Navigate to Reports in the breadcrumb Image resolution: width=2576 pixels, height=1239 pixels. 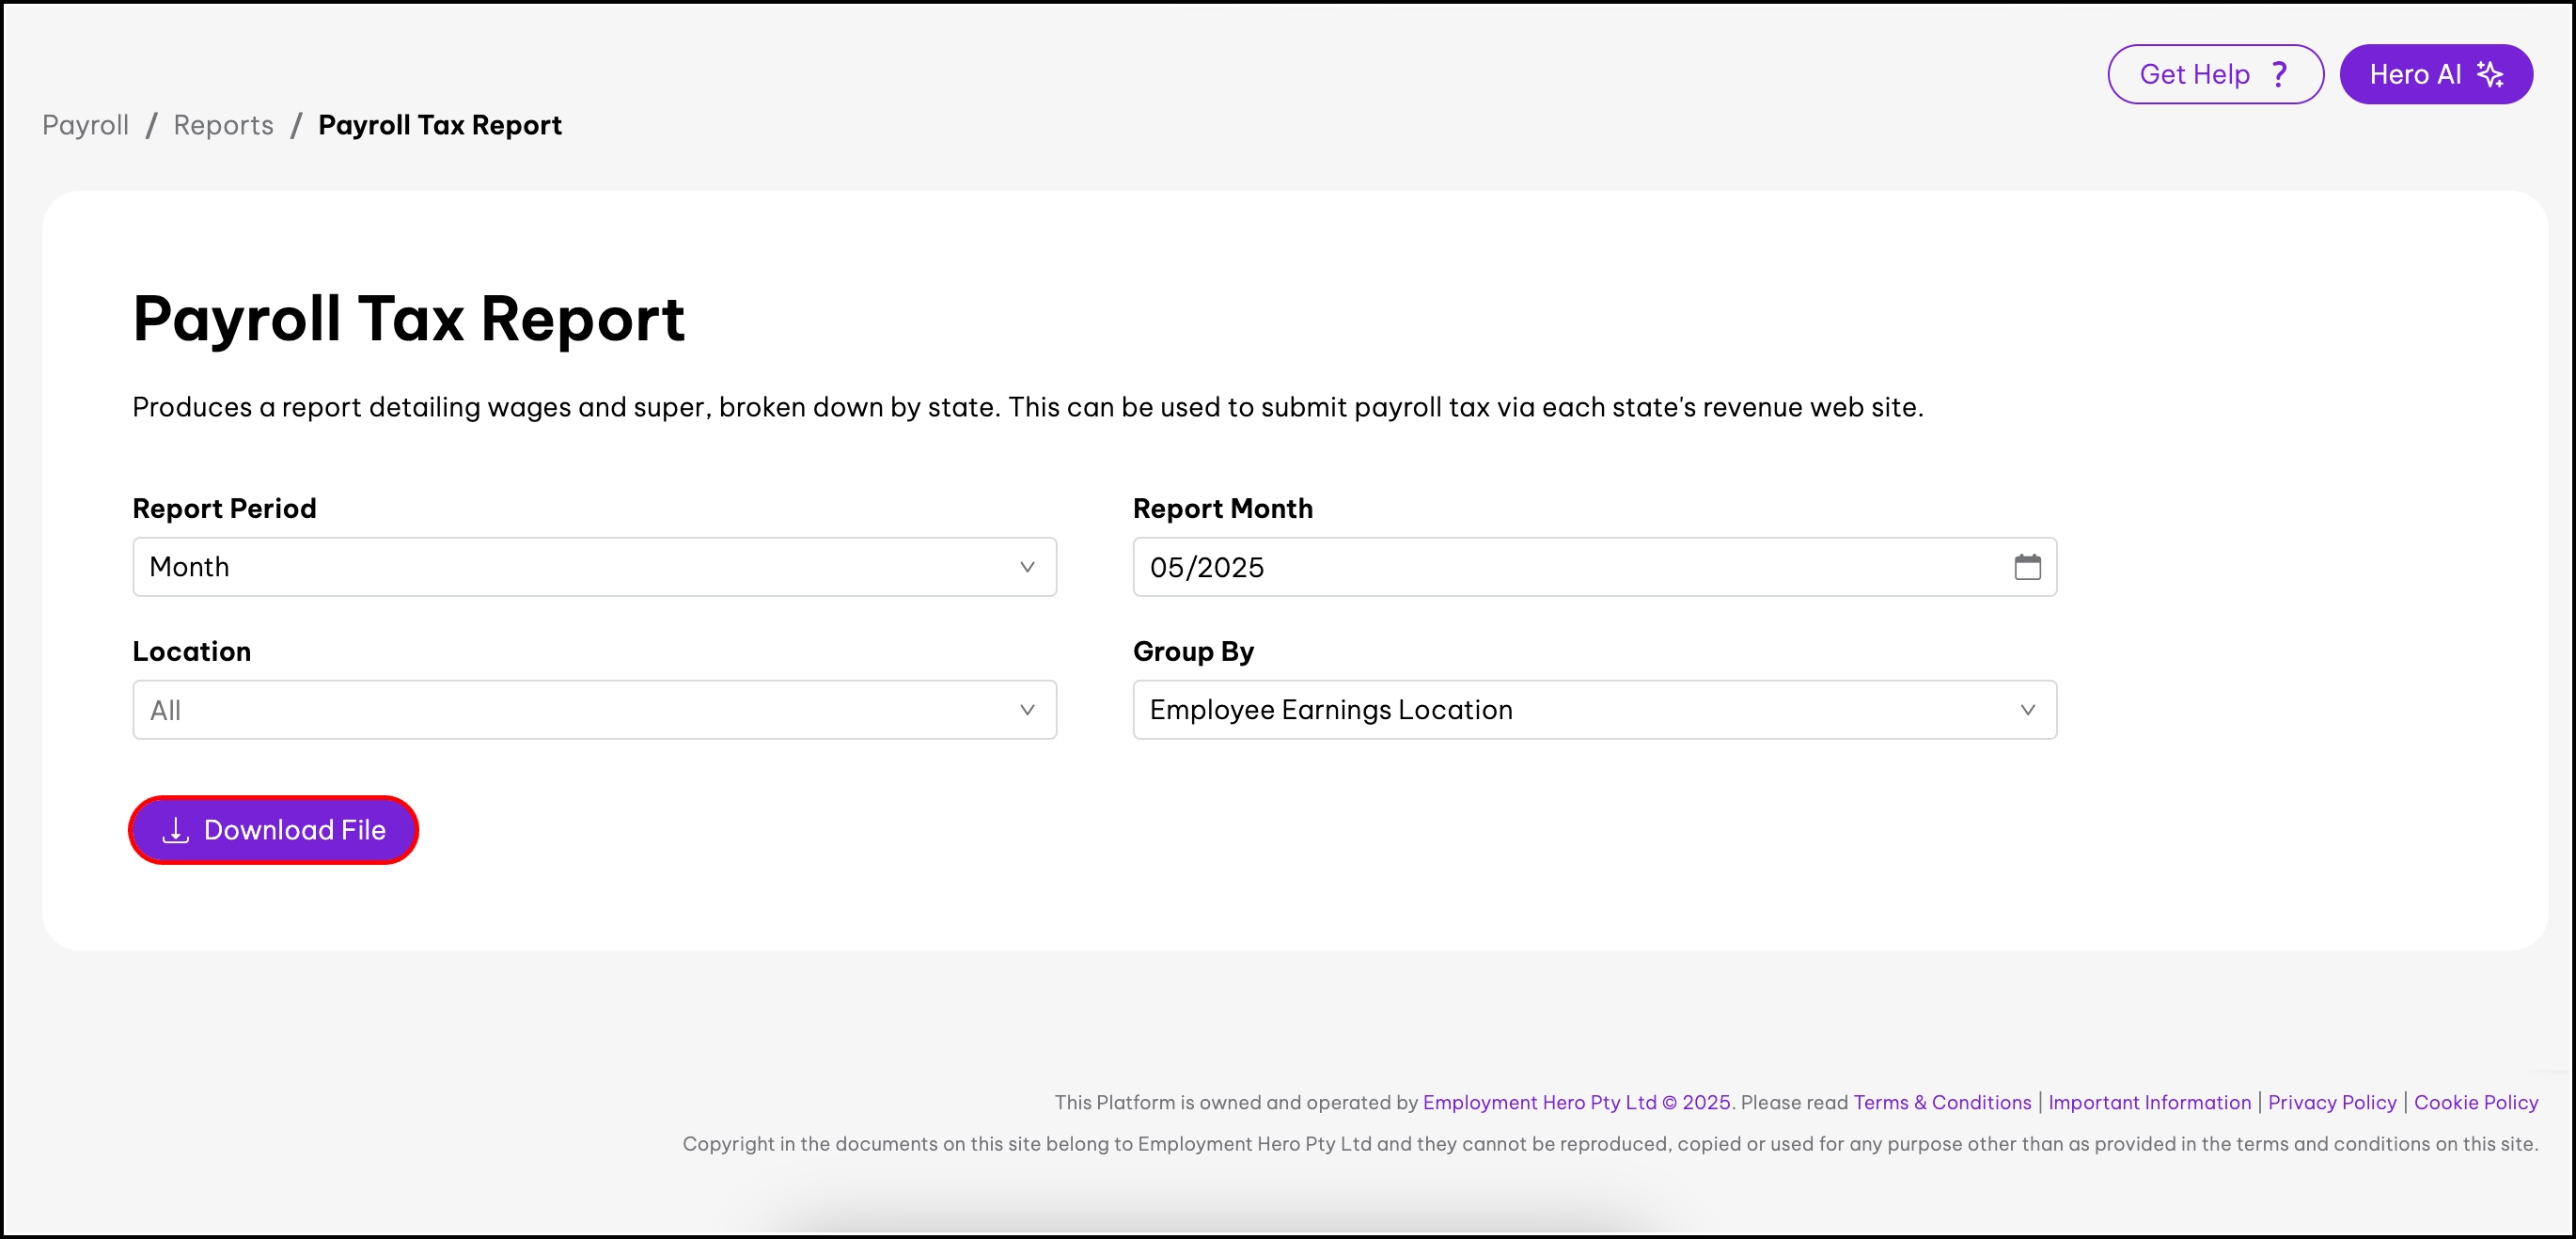(x=223, y=125)
